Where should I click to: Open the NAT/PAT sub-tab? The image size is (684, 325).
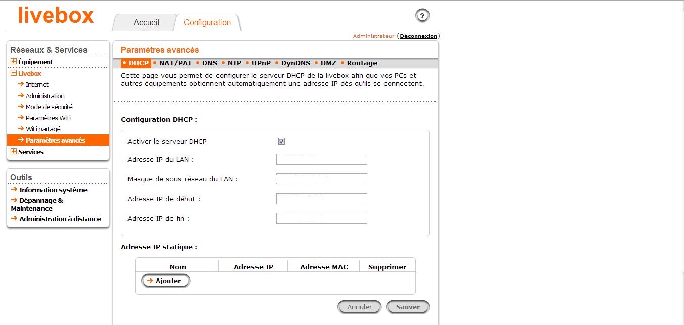(x=175, y=63)
